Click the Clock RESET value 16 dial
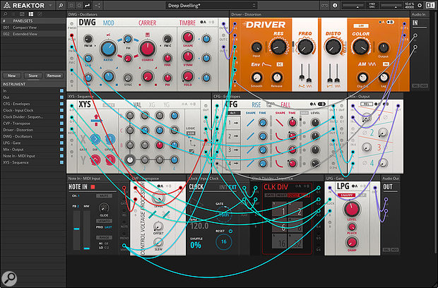Viewport: 438px width, 288px height. [224, 241]
